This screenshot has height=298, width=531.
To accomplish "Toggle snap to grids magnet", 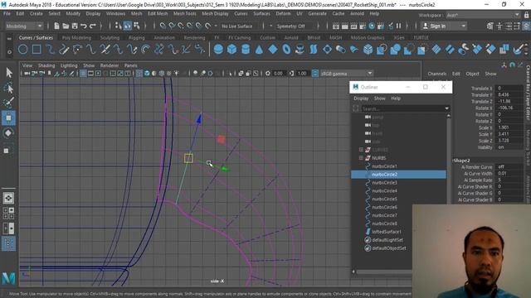I will point(163,26).
